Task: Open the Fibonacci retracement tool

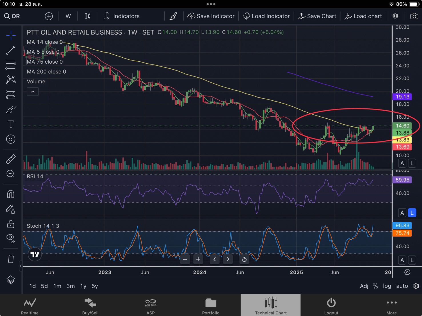Action: 11,65
